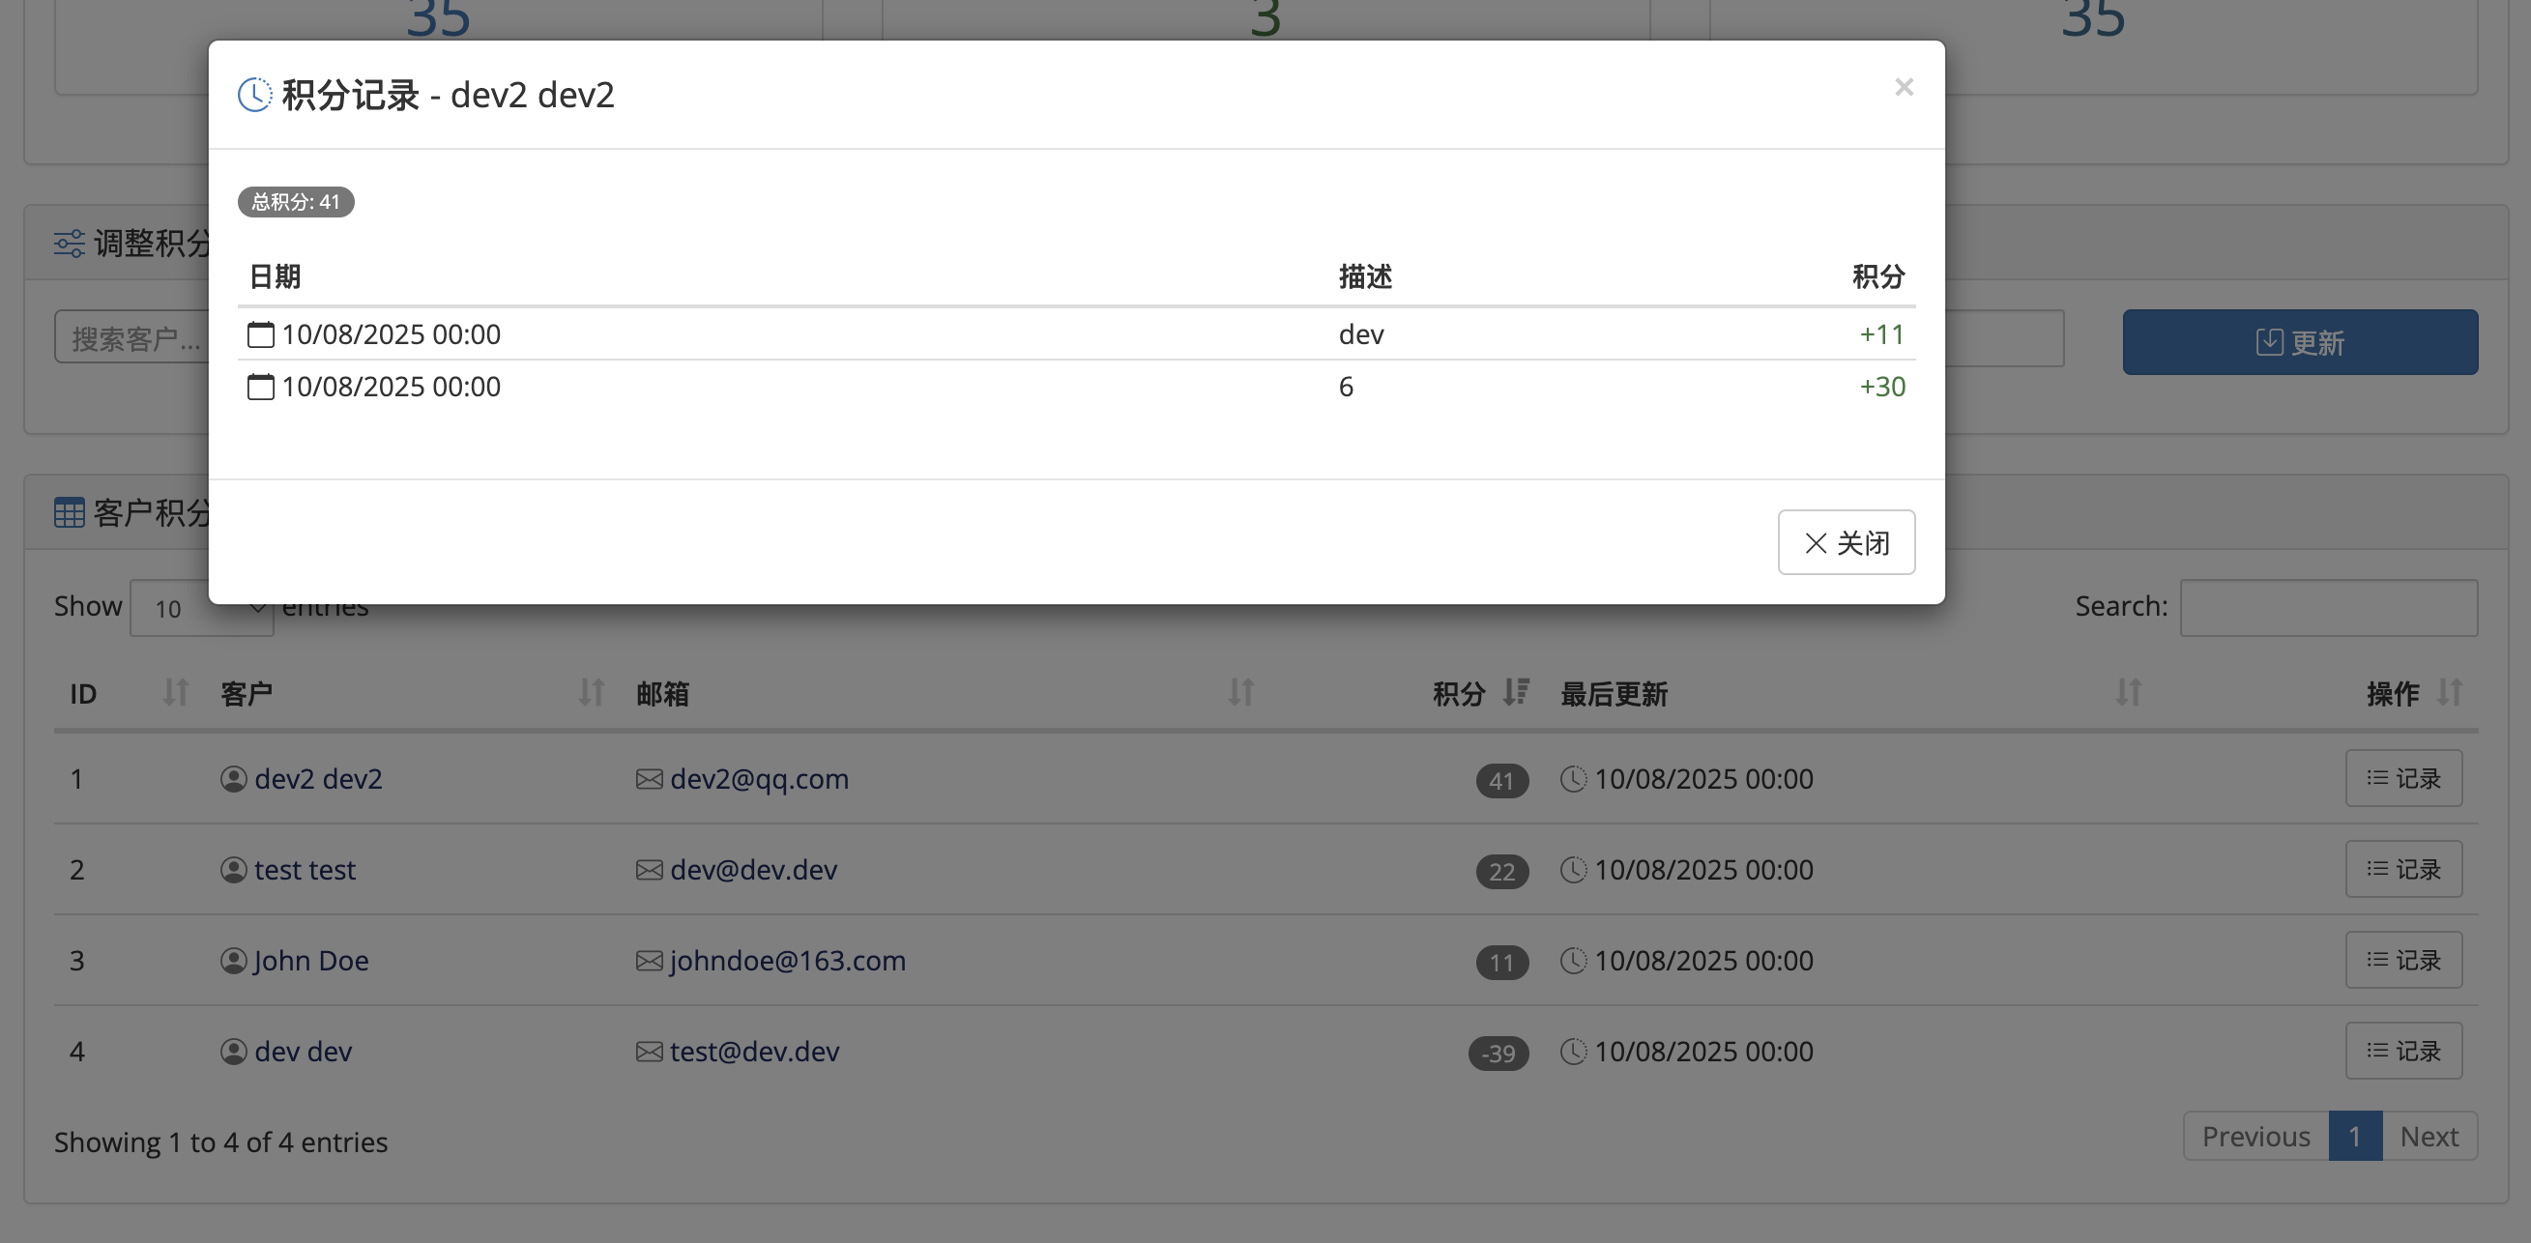
Task: Toggle 积分 column descending sort icon
Action: pyautogui.click(x=1516, y=693)
